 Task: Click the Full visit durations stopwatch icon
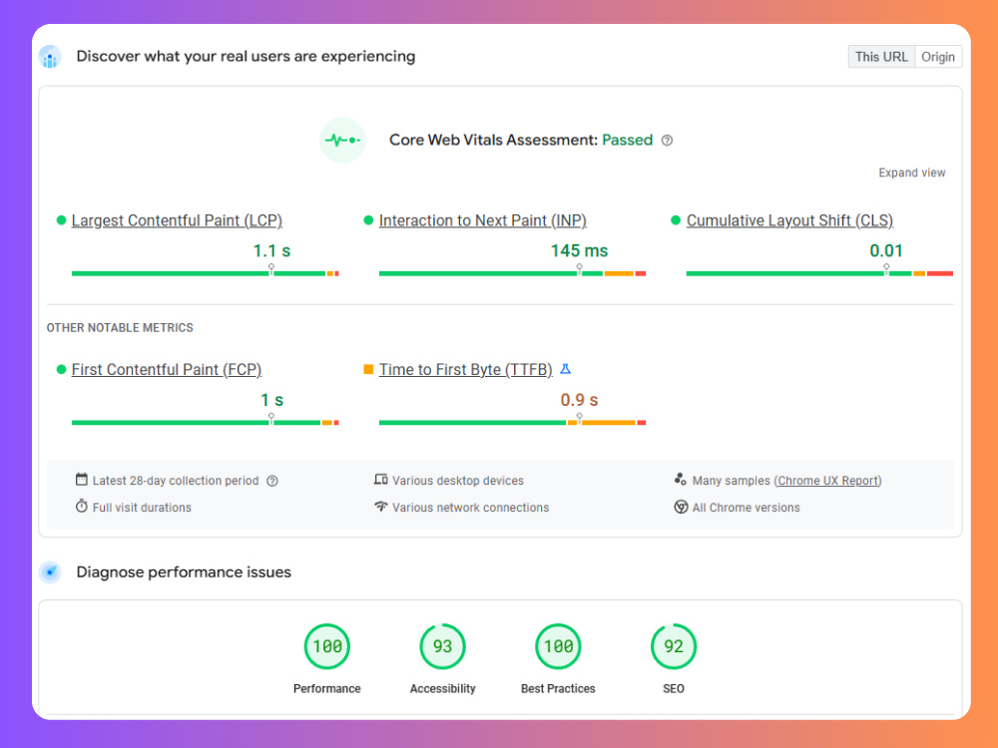(82, 507)
